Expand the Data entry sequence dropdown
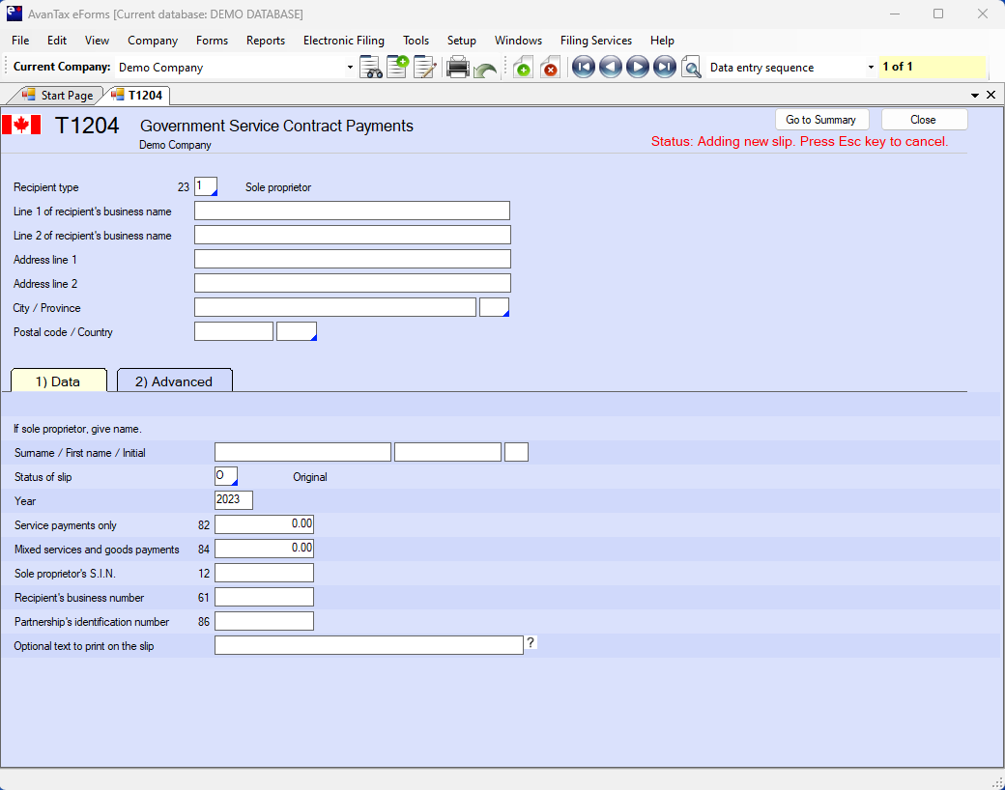The width and height of the screenshot is (1005, 790). (x=871, y=68)
